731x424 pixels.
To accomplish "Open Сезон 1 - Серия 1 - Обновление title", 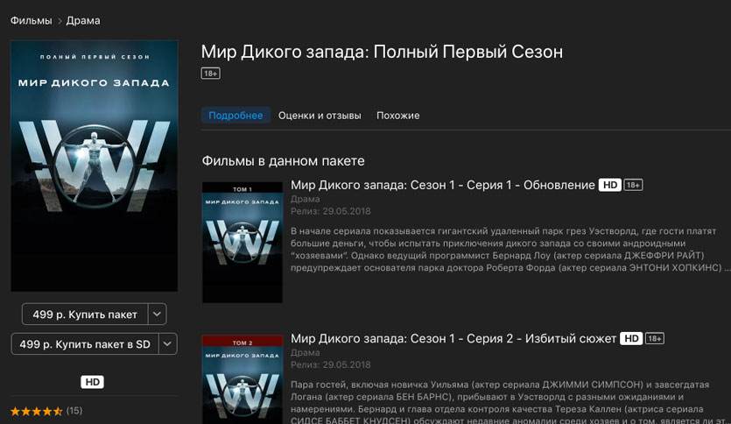I will [x=442, y=185].
